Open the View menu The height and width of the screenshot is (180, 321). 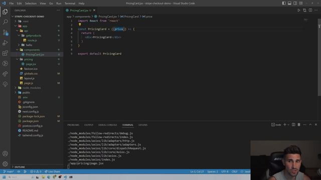pos(43,3)
